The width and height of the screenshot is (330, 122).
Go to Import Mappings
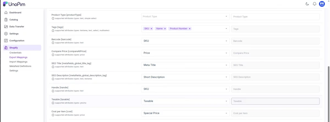[18, 62]
